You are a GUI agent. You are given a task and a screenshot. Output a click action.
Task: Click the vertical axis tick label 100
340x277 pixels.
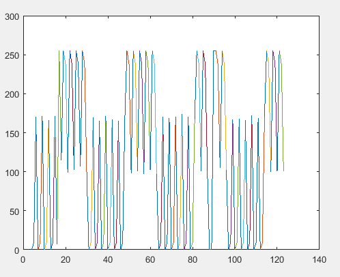tap(12, 173)
